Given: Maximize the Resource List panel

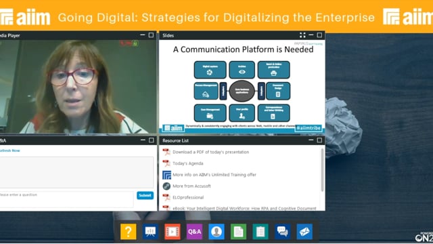Looking at the screenshot, I should click(319, 140).
